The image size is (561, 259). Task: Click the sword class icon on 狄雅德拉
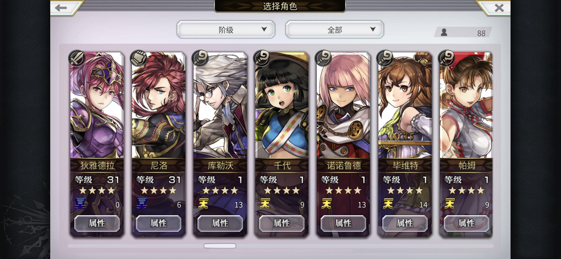77,58
